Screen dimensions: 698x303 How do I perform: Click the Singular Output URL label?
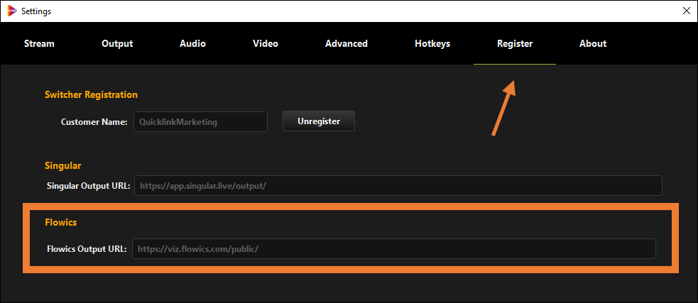[x=88, y=186]
